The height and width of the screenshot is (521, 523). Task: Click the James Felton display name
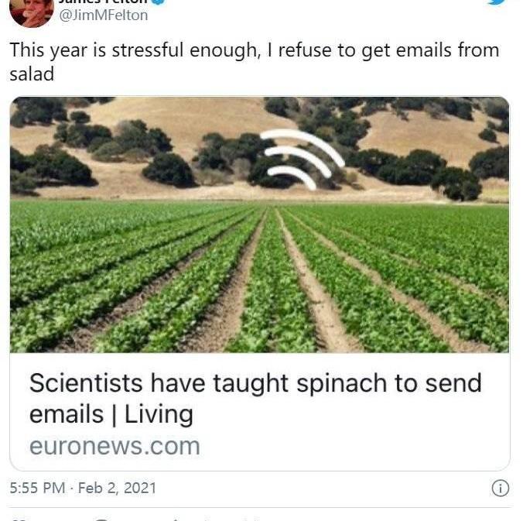click(x=103, y=2)
